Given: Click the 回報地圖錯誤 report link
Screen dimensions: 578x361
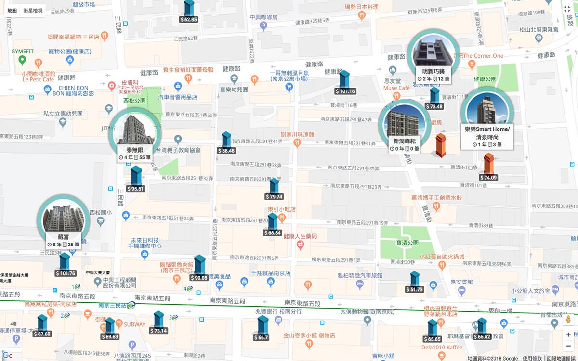Looking at the screenshot, I should click(x=562, y=358).
